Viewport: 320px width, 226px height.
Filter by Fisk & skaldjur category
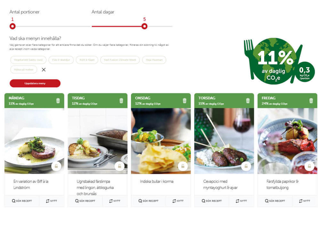click(61, 60)
